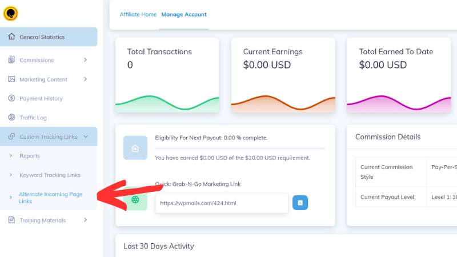Viewport: 457px width, 257px height.
Task: Expand the Marketing Content chevron
Action: click(85, 79)
